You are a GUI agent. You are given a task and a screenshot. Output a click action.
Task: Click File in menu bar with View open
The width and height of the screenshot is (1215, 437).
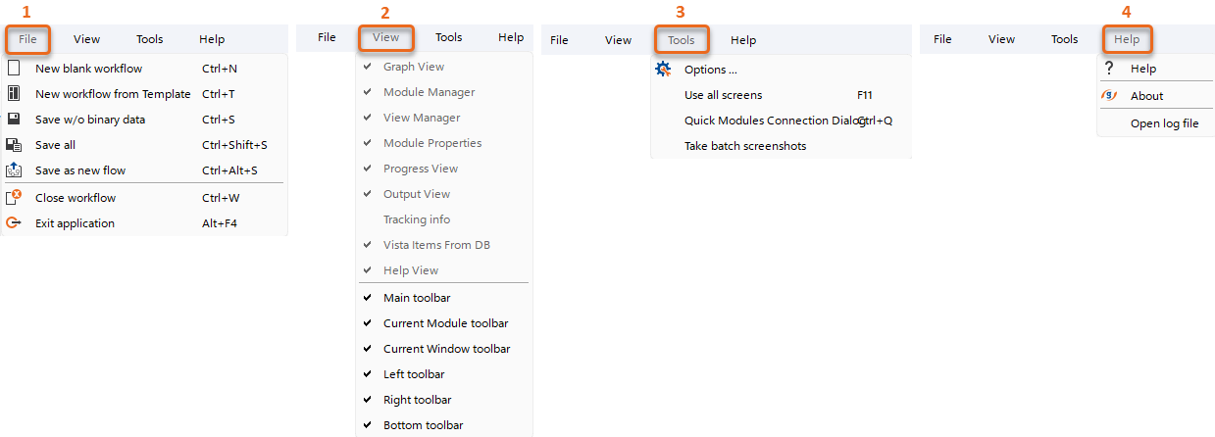(x=327, y=37)
